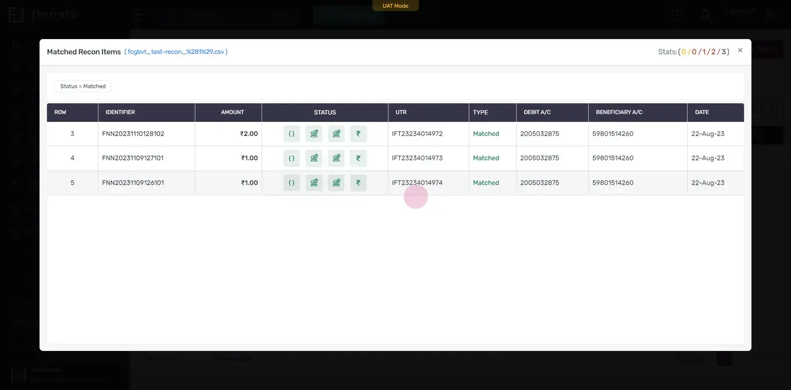Click bank icon beside rupee in row FNN20231110128102
This screenshot has width=791, height=390.
336,133
